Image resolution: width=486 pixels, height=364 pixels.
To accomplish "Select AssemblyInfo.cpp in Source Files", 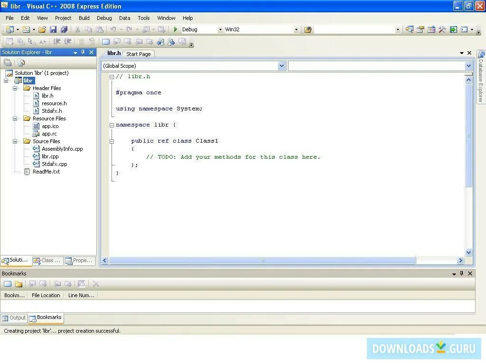I will coord(62,149).
